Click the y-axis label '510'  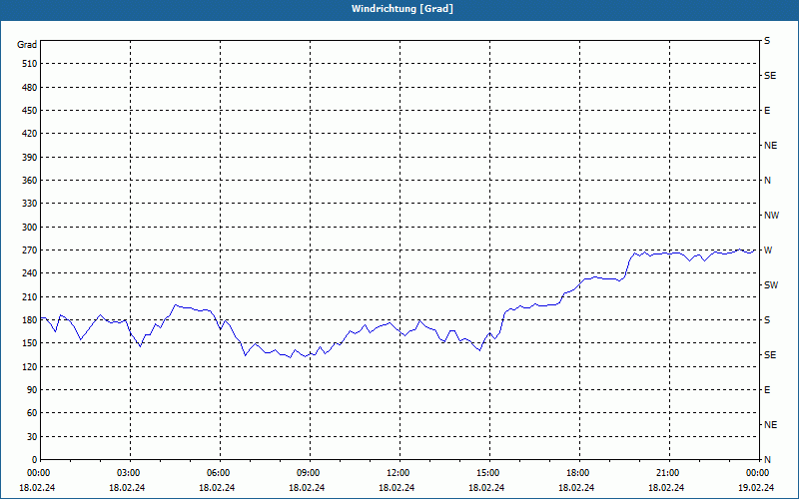30,64
